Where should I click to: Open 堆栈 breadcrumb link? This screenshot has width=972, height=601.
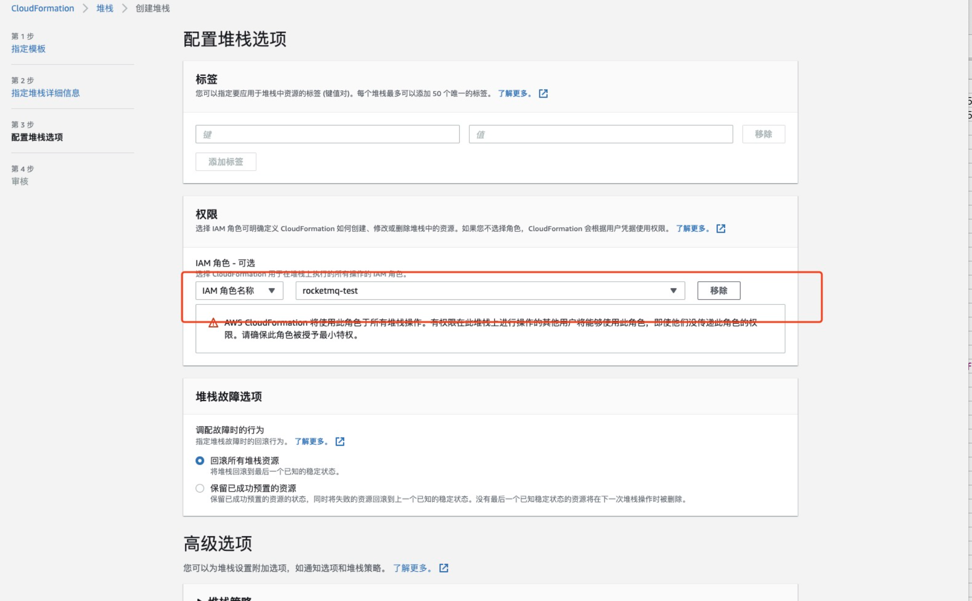(105, 8)
